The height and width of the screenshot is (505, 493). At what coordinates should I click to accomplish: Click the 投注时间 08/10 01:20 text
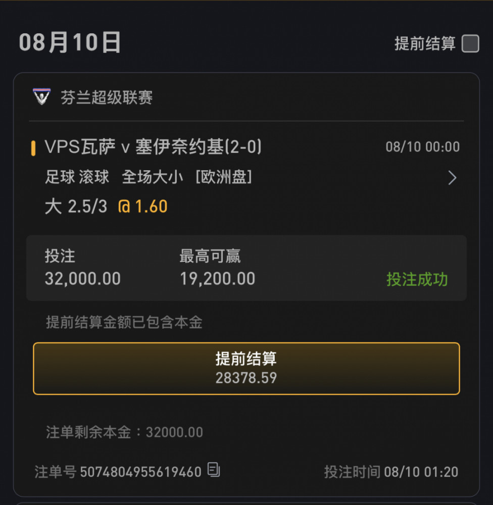391,472
